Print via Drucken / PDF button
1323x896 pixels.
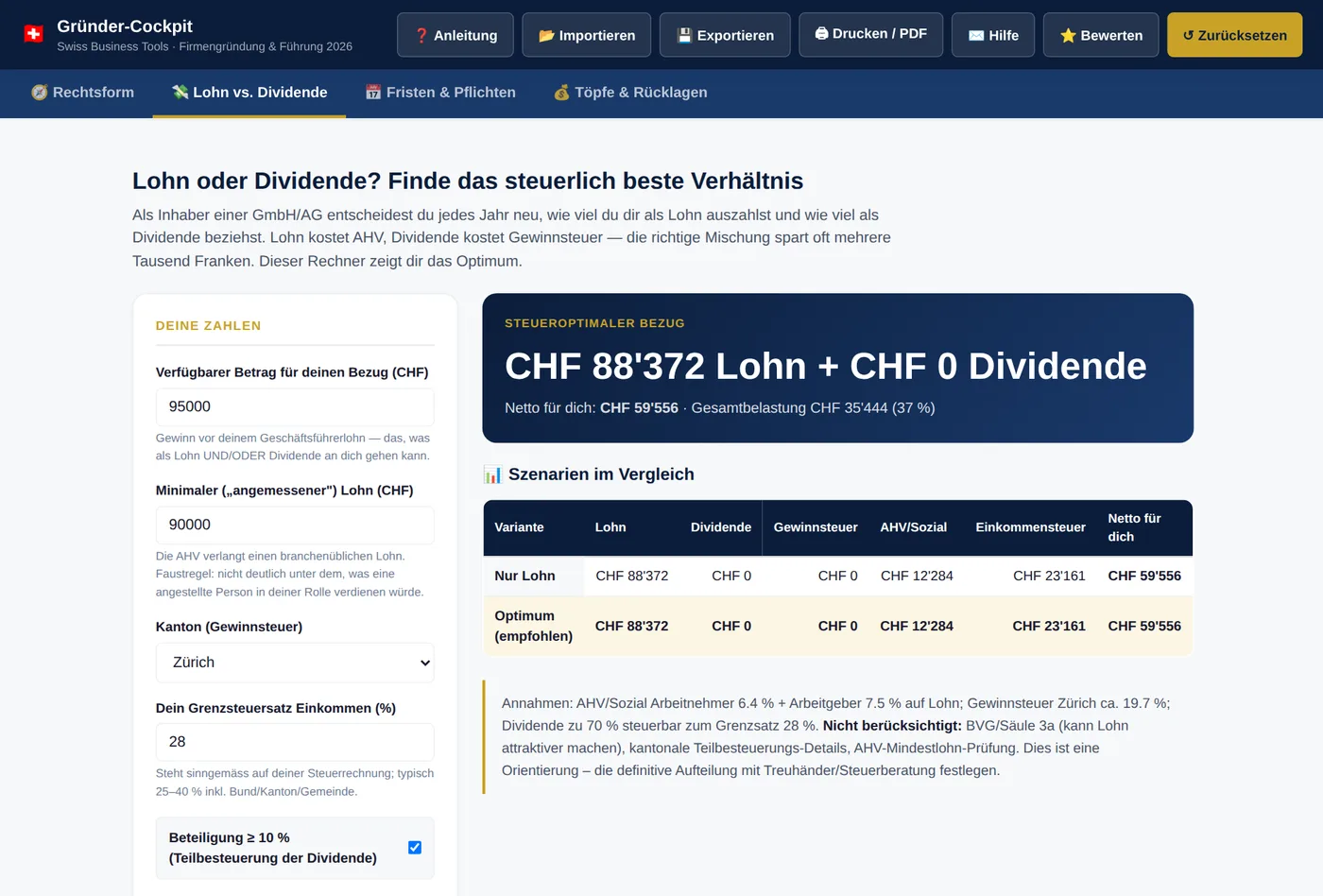click(870, 34)
